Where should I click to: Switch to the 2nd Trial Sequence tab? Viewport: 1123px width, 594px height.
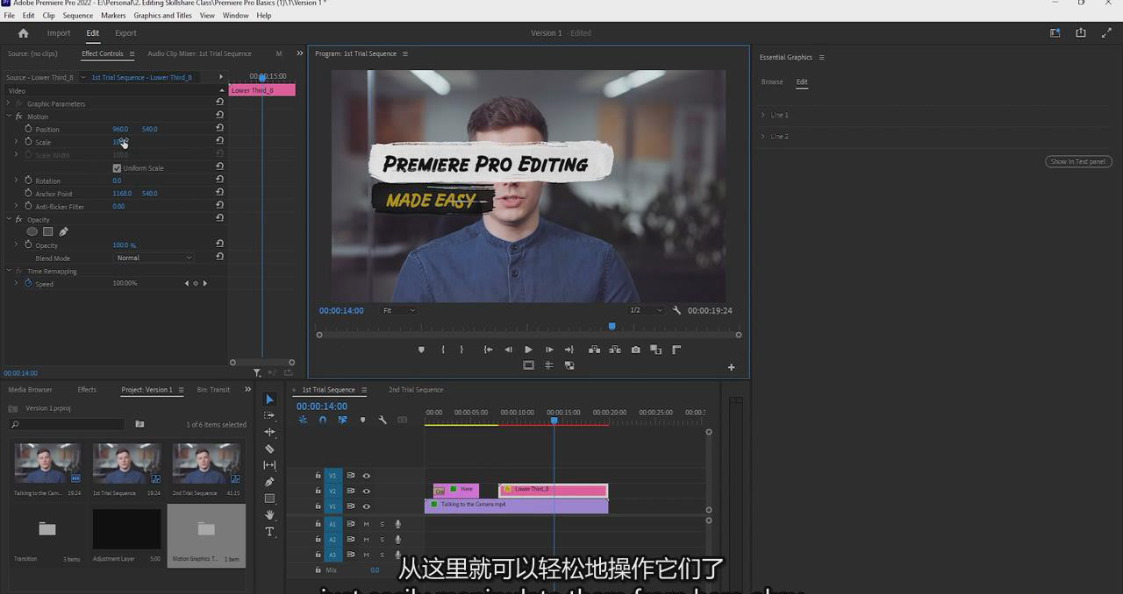(x=416, y=390)
